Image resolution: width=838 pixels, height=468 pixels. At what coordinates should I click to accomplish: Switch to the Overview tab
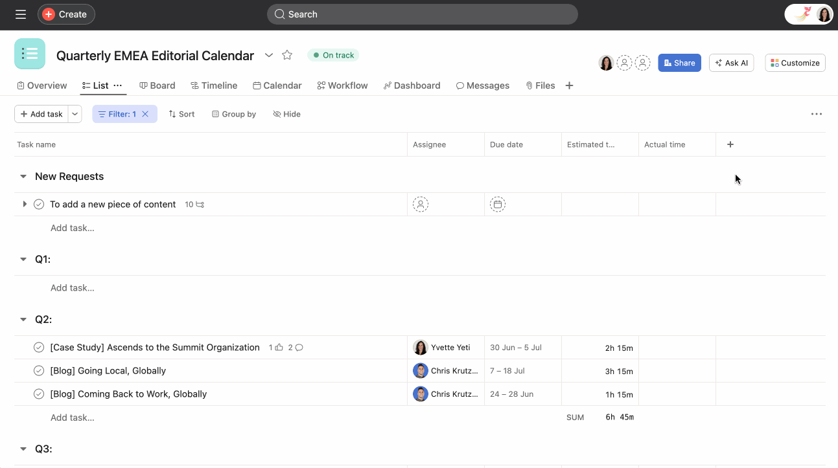[x=41, y=85]
